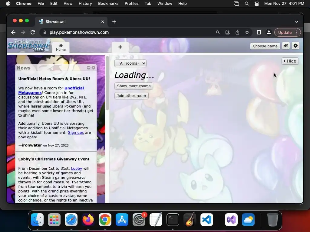This screenshot has height=232, width=310.
Task: Open System Settings from the Dock
Action: (139, 220)
